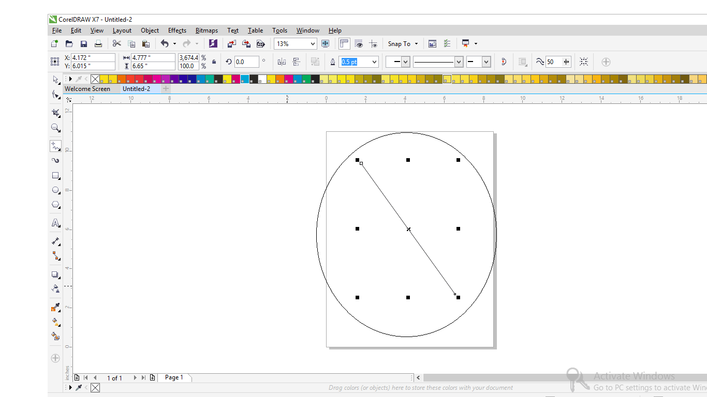Viewport: 707px width, 397px height.
Task: Click the No Color swatch in the palette
Action: click(x=95, y=79)
